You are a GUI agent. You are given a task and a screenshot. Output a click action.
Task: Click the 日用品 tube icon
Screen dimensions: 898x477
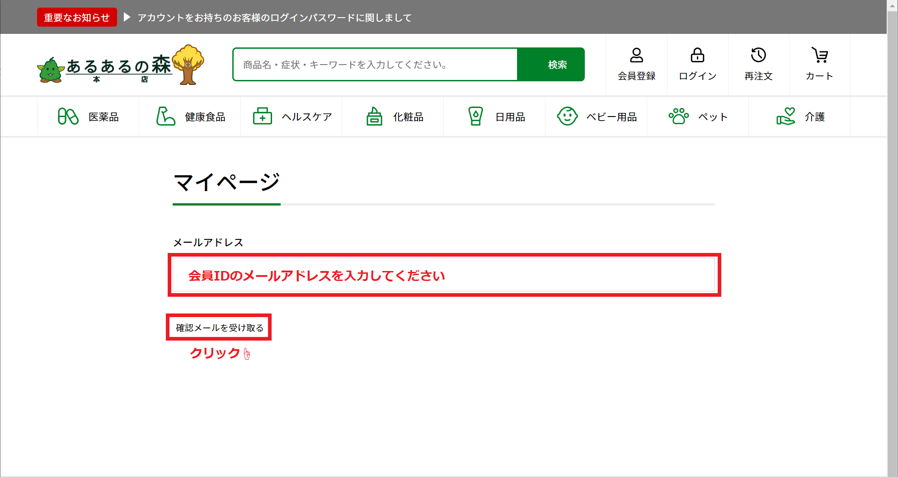point(475,116)
